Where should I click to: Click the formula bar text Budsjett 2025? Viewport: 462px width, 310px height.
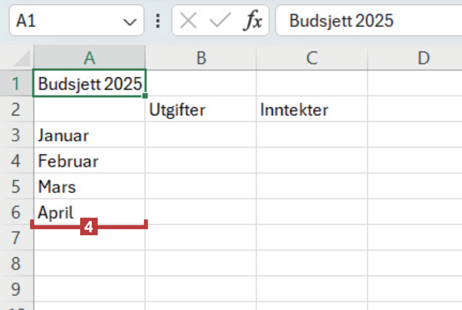pyautogui.click(x=341, y=21)
